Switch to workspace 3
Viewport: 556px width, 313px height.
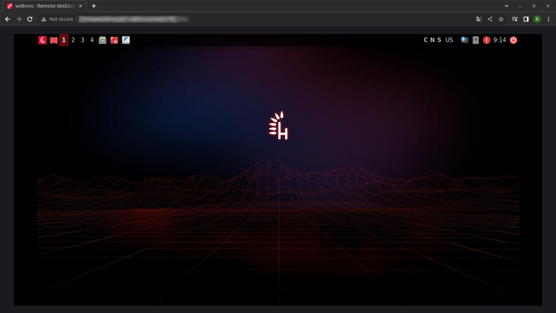[x=82, y=40]
